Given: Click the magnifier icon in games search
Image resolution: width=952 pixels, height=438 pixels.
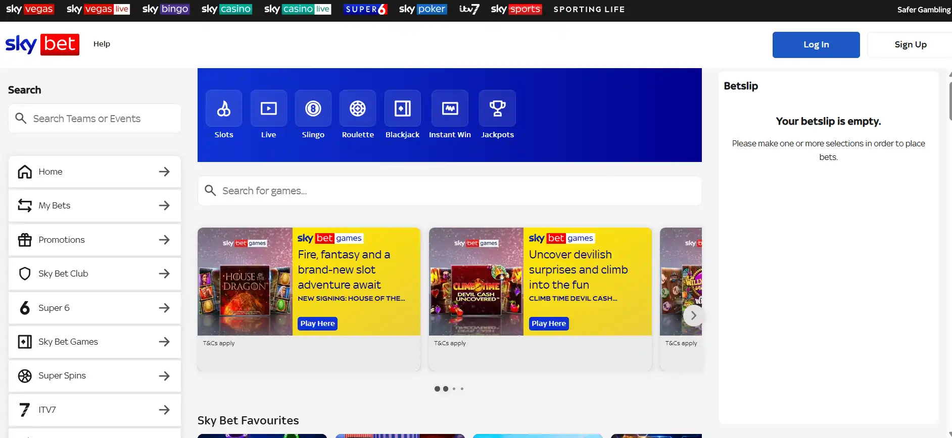Looking at the screenshot, I should click(x=210, y=190).
